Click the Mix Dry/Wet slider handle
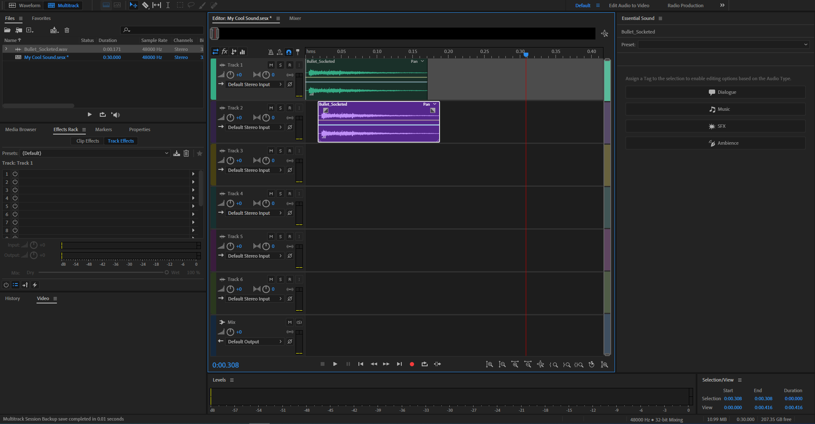 point(166,272)
